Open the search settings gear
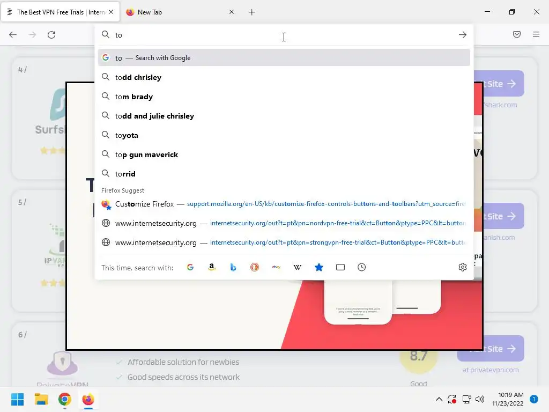 pos(463,267)
